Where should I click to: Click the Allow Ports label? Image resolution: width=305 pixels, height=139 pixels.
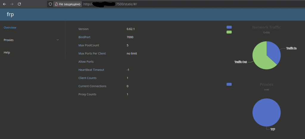click(86, 62)
